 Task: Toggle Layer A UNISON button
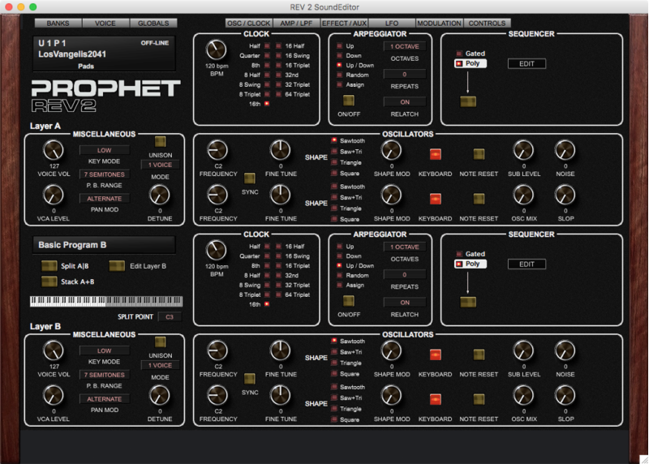point(160,141)
